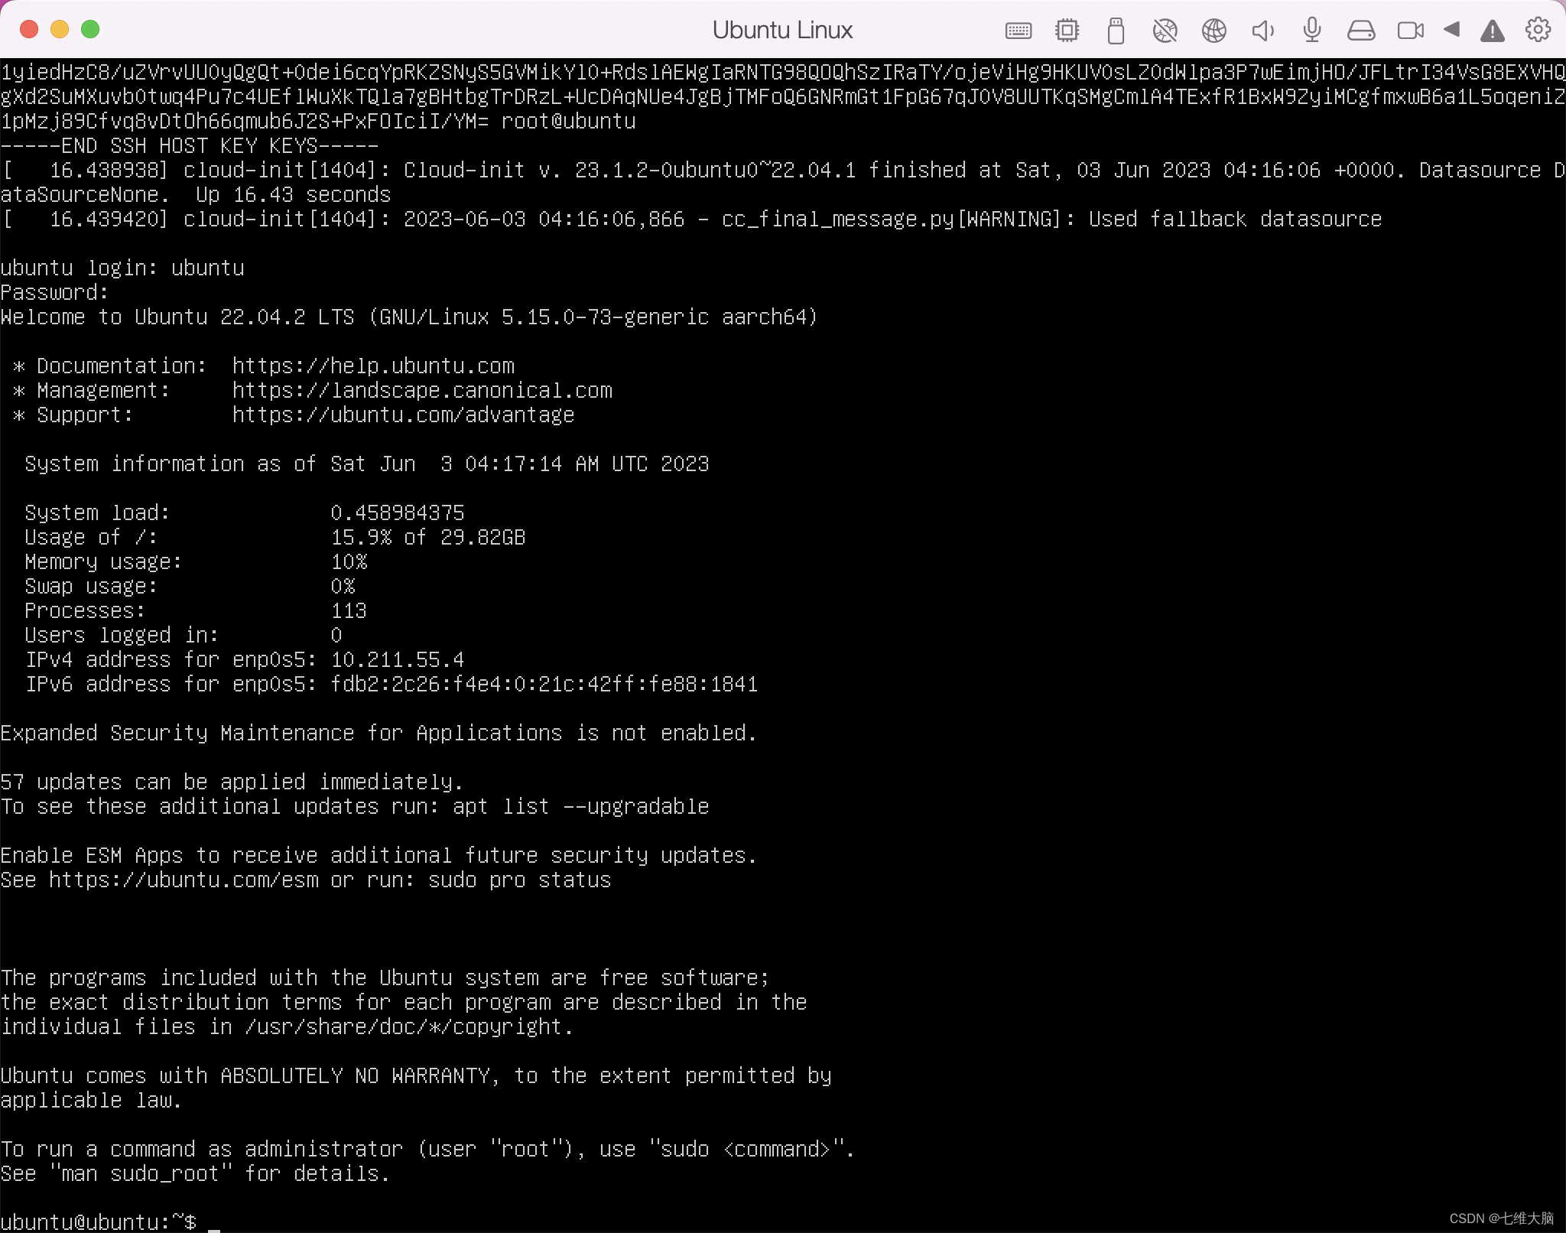The width and height of the screenshot is (1566, 1233).
Task: Click the system load value 0.458984375
Action: 398,512
